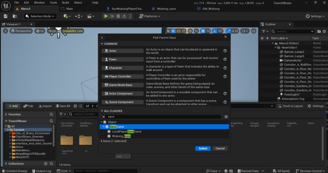Open Outliner settings gear
This screenshot has height=173, width=328.
point(324,31)
